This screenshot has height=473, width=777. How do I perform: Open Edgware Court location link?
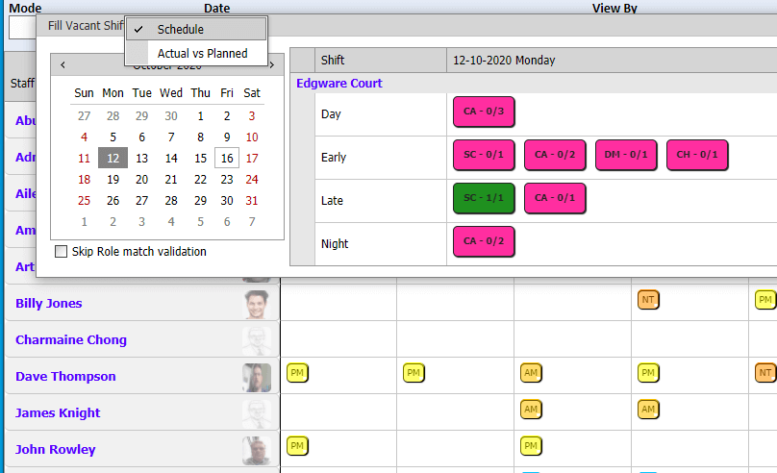click(338, 84)
